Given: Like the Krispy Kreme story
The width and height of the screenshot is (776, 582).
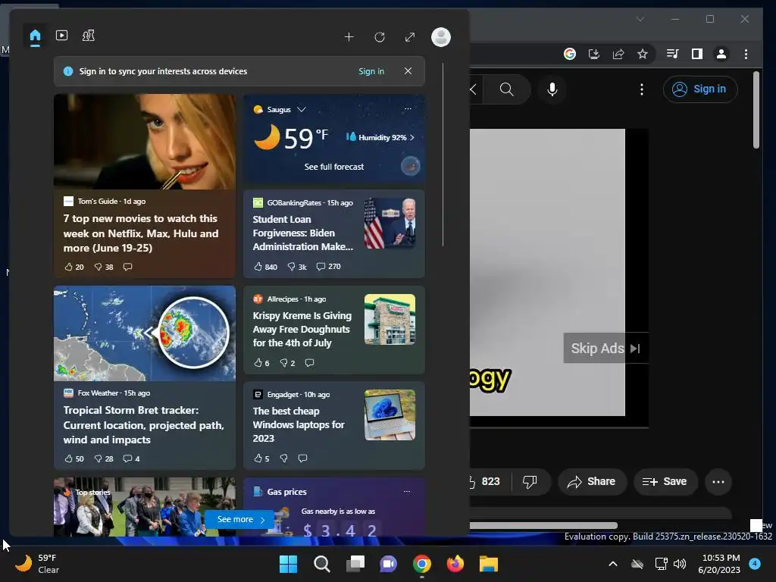Looking at the screenshot, I should (261, 363).
